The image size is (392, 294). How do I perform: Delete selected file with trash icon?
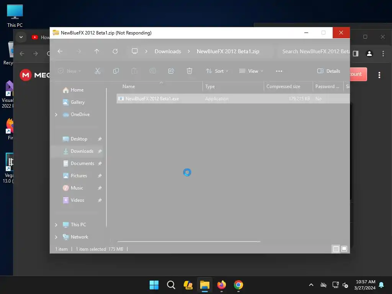coord(189,71)
